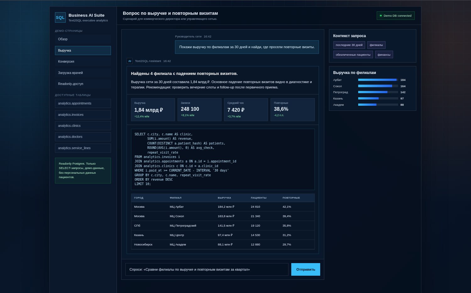
Task: Click the Сокол revenue bar
Action: 378,86
